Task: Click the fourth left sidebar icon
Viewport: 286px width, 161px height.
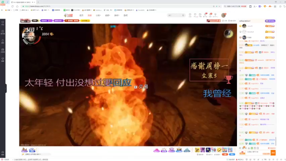Action: click(3, 50)
